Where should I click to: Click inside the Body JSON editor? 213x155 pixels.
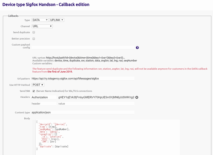108,137
